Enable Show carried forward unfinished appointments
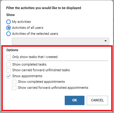114x113 pixels. pyautogui.click(x=14, y=88)
